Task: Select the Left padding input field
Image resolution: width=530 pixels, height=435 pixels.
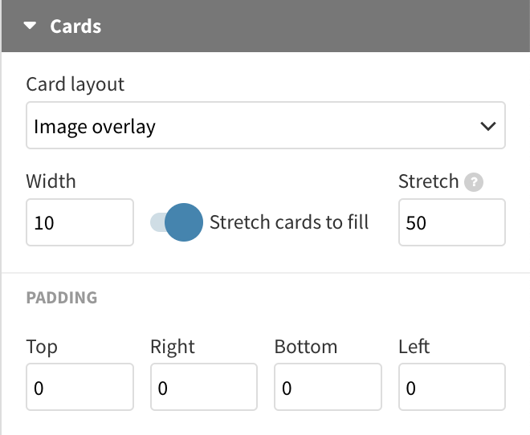Action: (452, 387)
